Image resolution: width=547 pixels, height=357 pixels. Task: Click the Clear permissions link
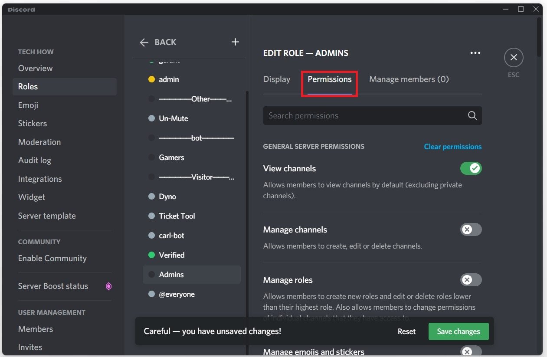coord(452,147)
